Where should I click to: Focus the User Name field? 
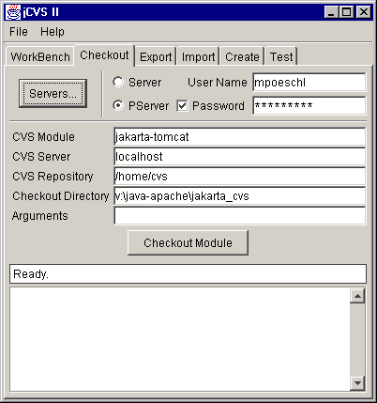[x=309, y=83]
